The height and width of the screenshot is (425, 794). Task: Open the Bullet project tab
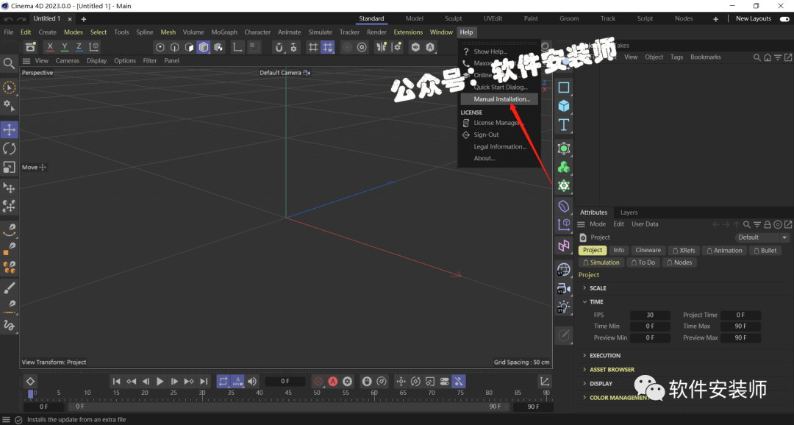(765, 251)
